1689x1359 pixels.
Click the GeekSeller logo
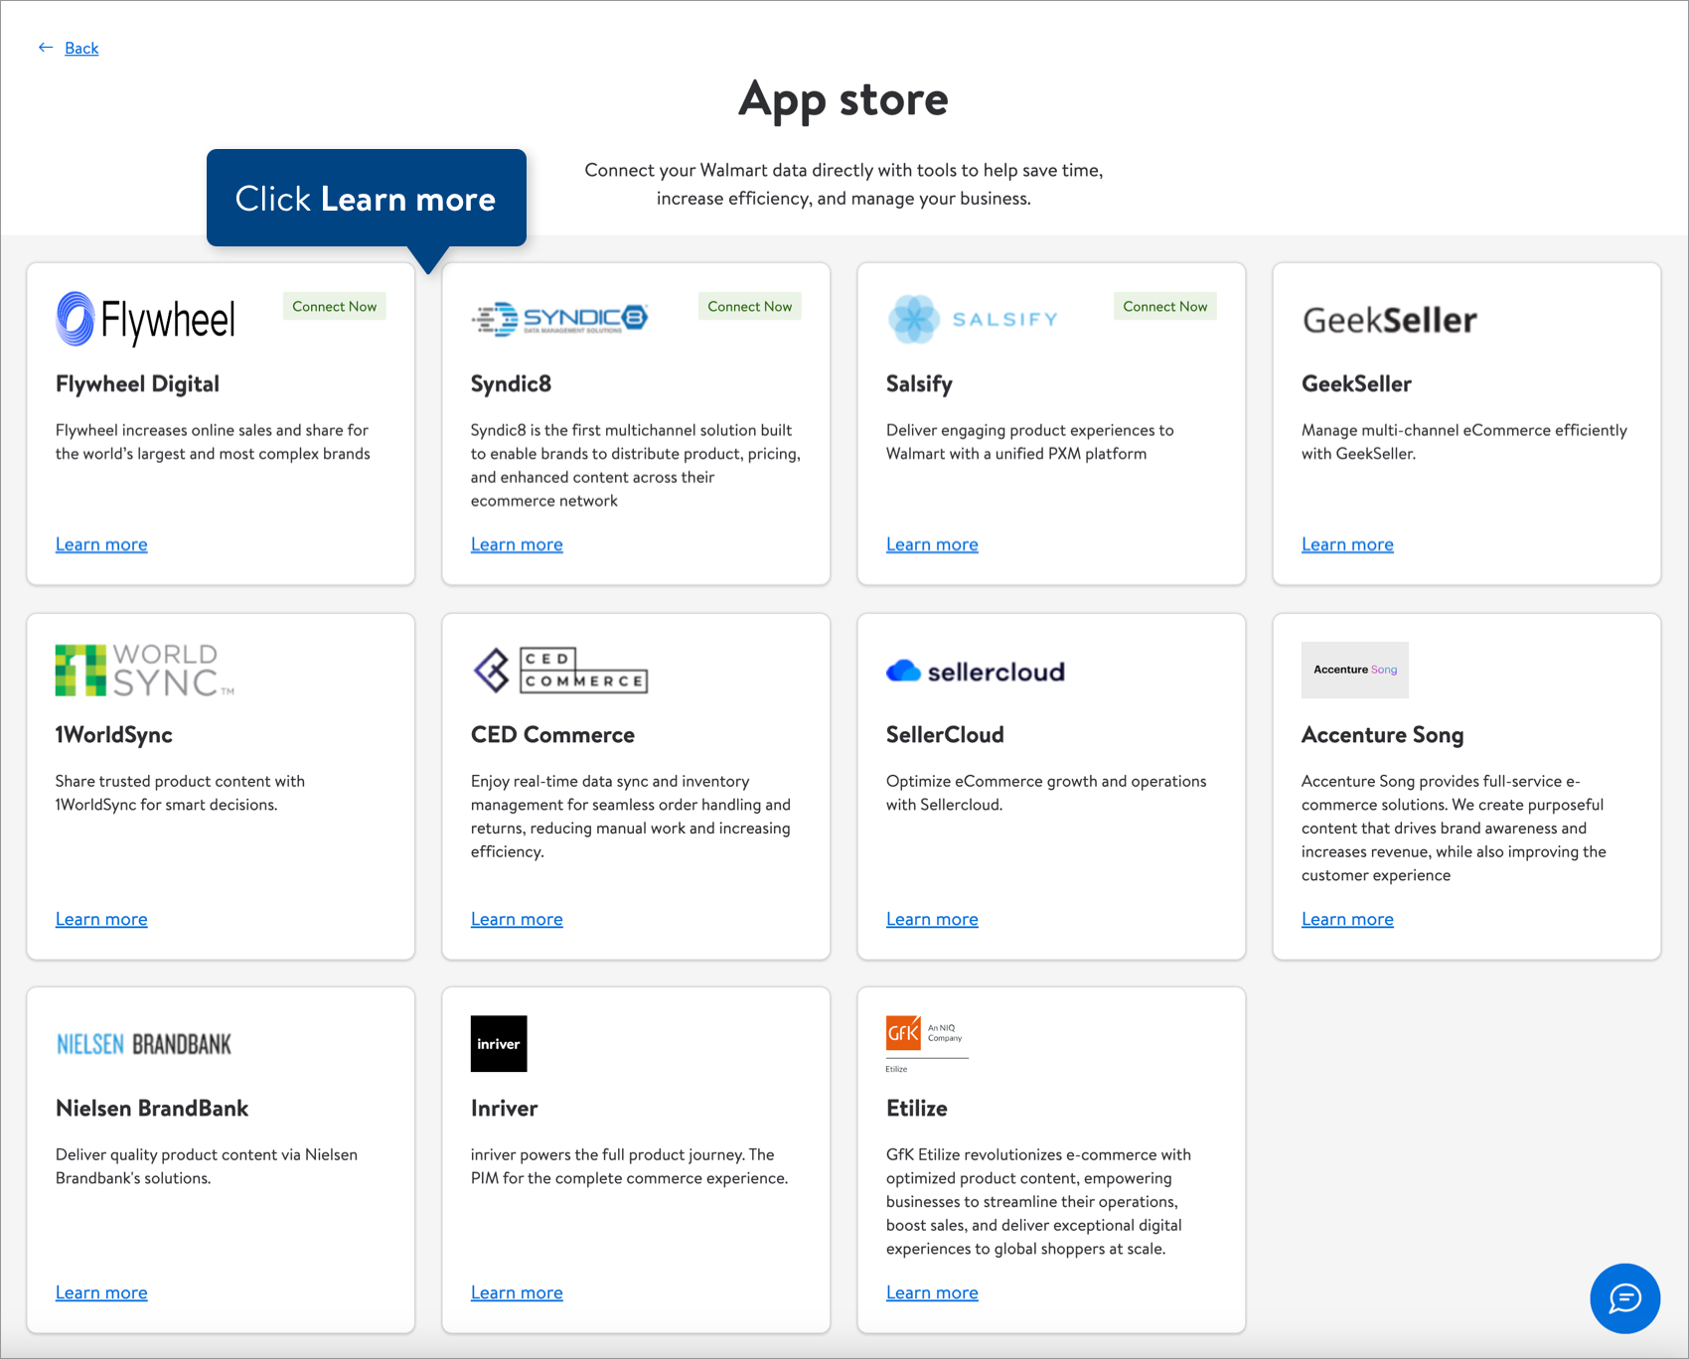tap(1389, 319)
